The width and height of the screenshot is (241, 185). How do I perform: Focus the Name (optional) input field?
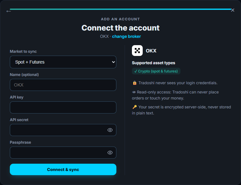point(63,85)
